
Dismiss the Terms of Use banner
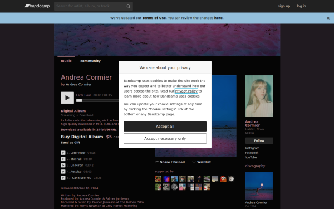[328, 18]
